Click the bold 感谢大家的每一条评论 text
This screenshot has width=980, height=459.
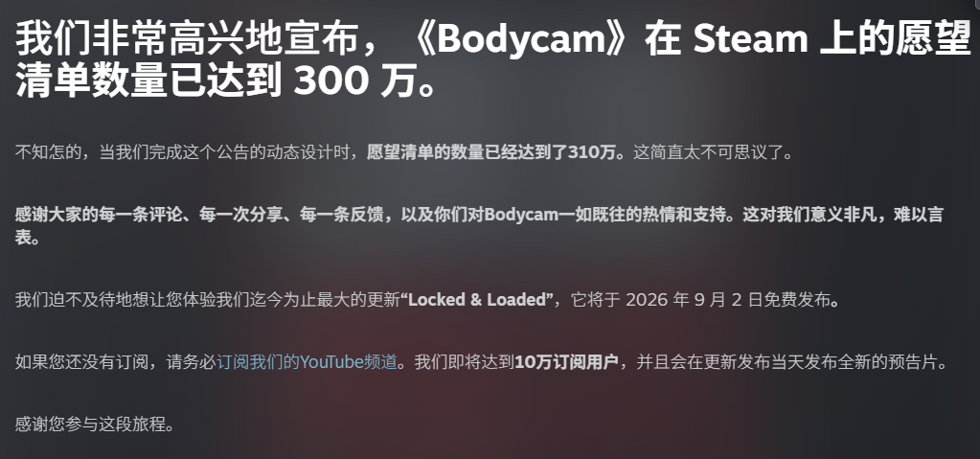pos(90,215)
